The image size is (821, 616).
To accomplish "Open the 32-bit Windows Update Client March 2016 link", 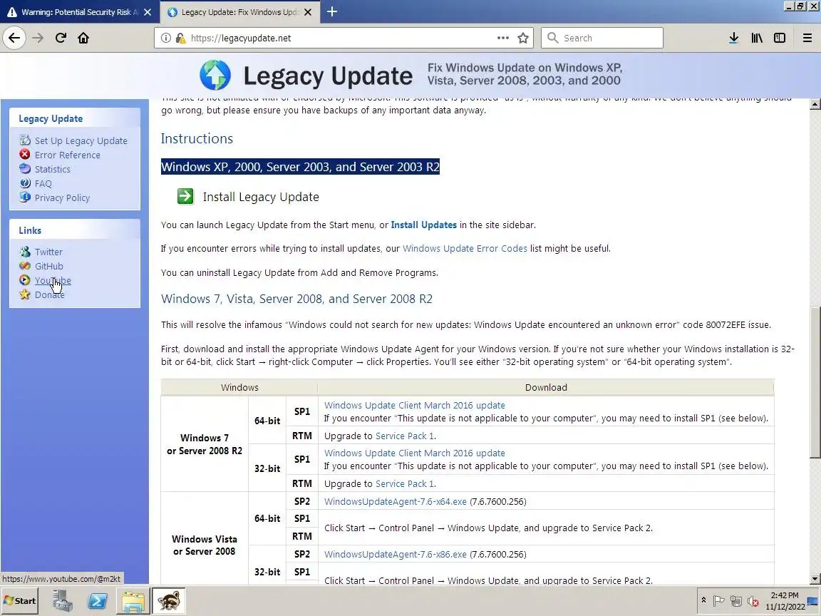I will pyautogui.click(x=414, y=453).
